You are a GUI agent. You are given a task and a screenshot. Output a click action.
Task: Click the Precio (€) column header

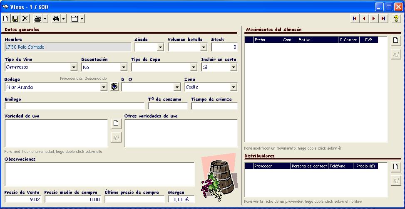click(365, 166)
